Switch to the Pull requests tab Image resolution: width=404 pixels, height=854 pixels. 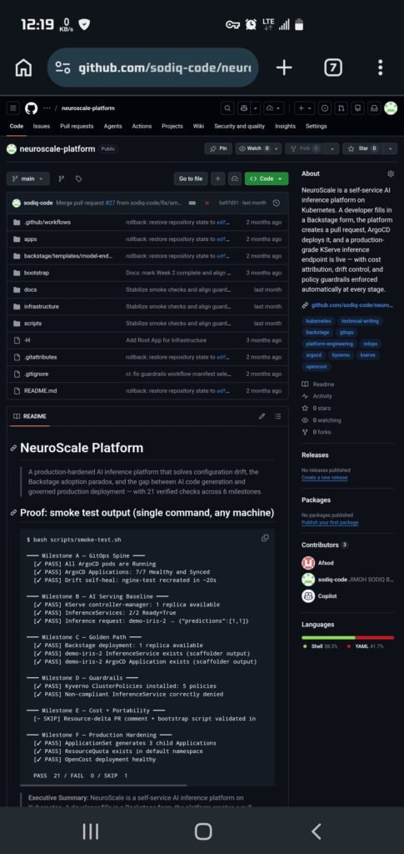(77, 126)
